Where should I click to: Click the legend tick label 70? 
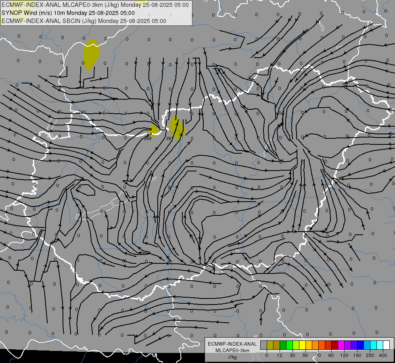click(318, 355)
